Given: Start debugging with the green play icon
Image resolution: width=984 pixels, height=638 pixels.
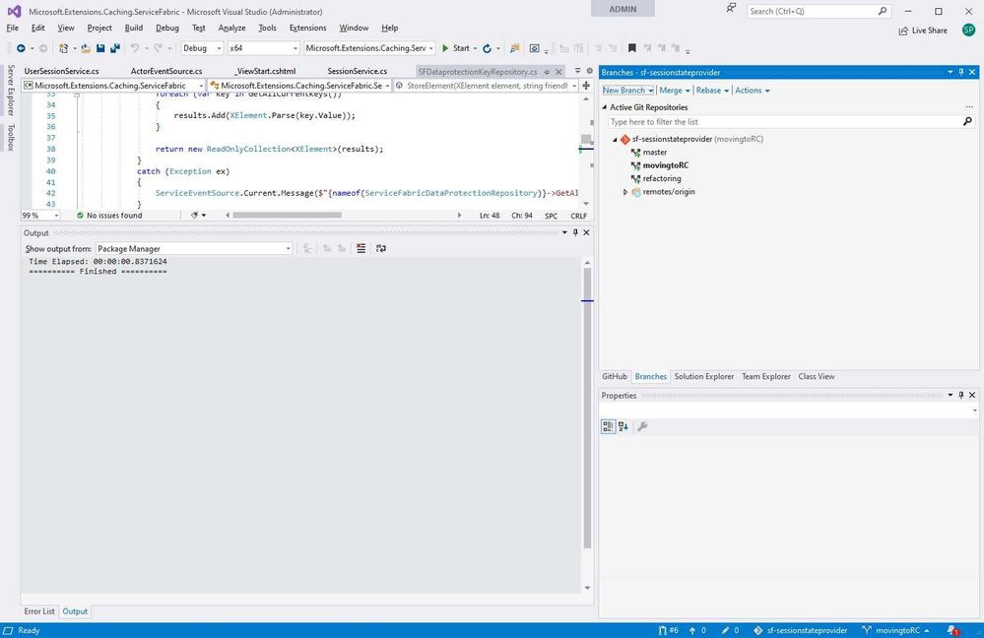Looking at the screenshot, I should point(445,48).
